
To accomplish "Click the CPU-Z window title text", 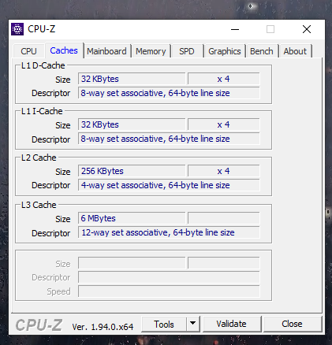I will tap(42, 29).
